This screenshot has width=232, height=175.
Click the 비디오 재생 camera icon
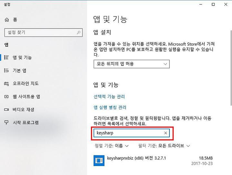(6, 110)
